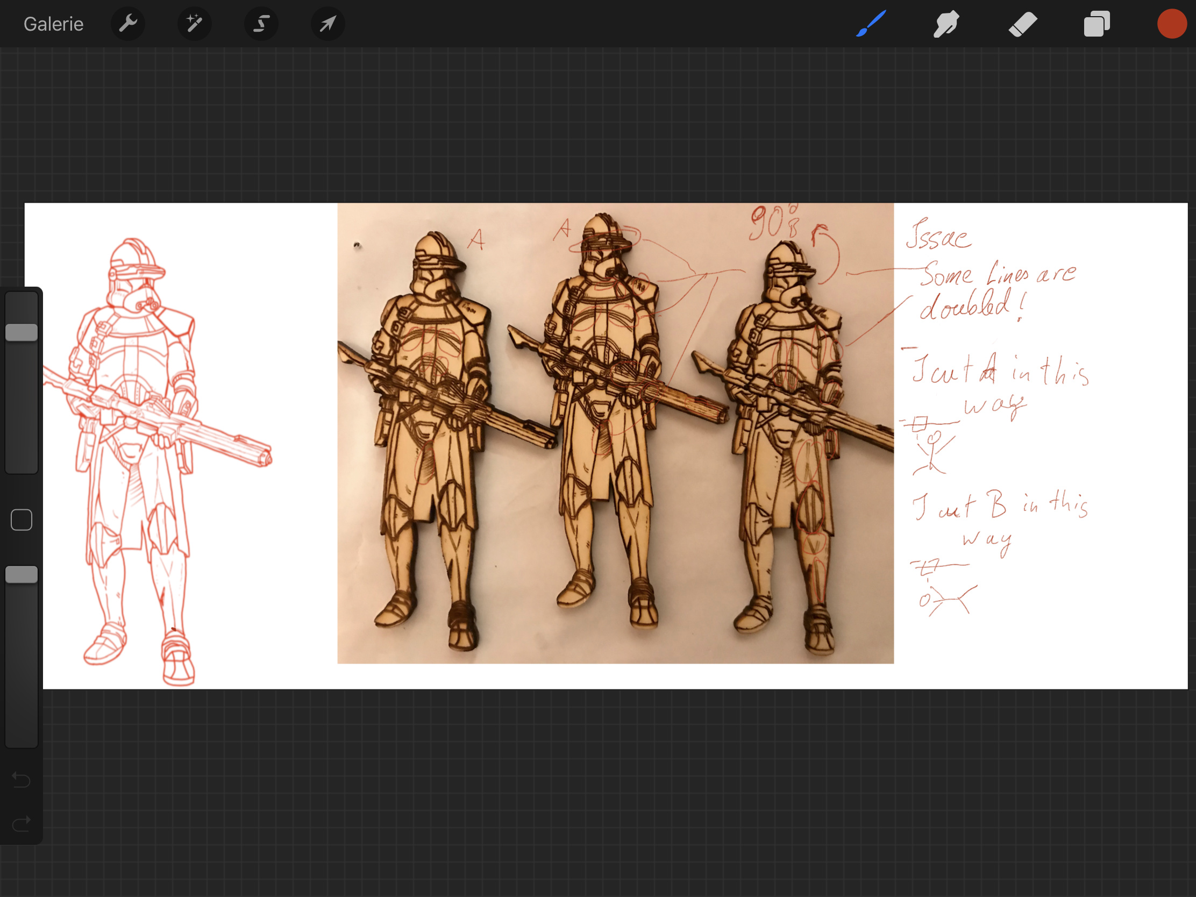The width and height of the screenshot is (1196, 897).
Task: Open the red color picker swatch
Action: point(1172,24)
